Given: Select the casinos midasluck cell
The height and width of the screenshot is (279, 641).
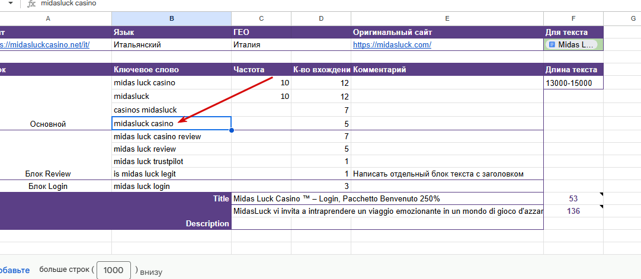Looking at the screenshot, I should [171, 110].
